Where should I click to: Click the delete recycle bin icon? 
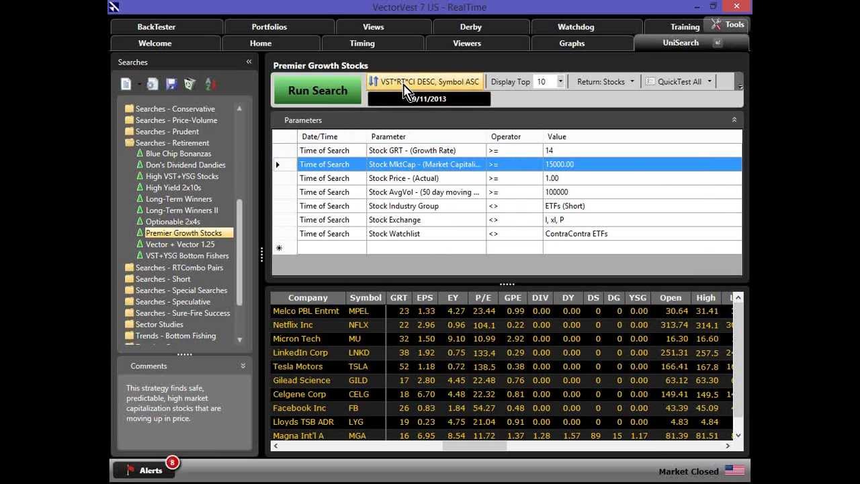190,84
